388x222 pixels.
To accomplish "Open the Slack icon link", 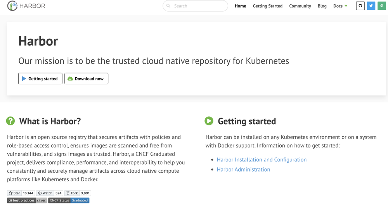I will click(381, 6).
